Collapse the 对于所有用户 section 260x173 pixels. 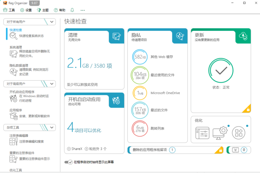[52, 22]
